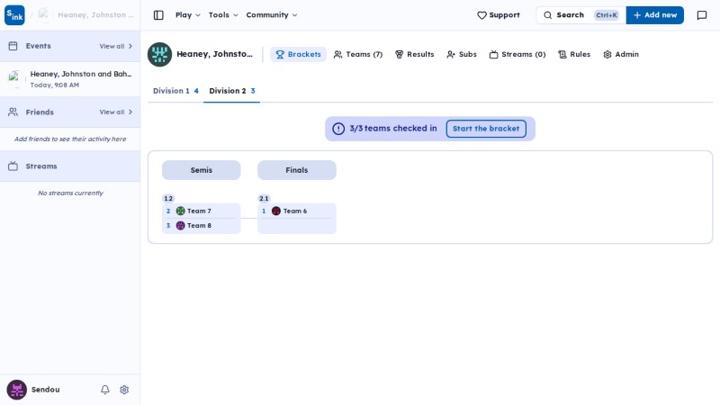Click the Finals round header

pos(297,170)
